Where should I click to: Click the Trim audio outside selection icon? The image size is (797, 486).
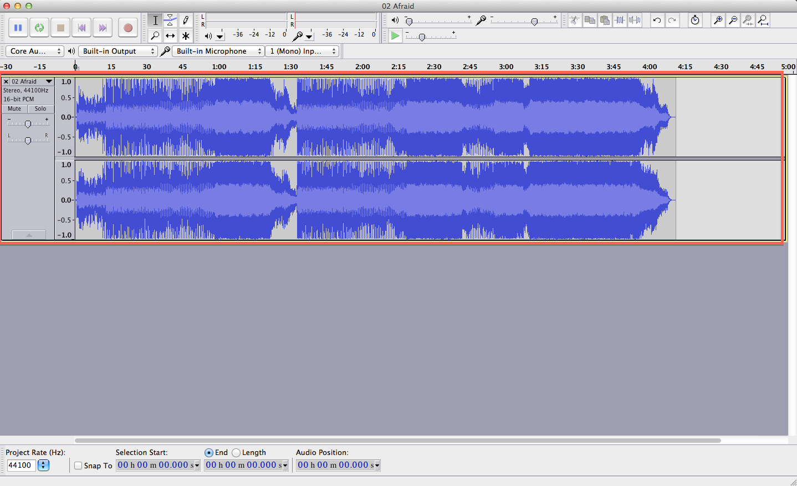[x=619, y=20]
